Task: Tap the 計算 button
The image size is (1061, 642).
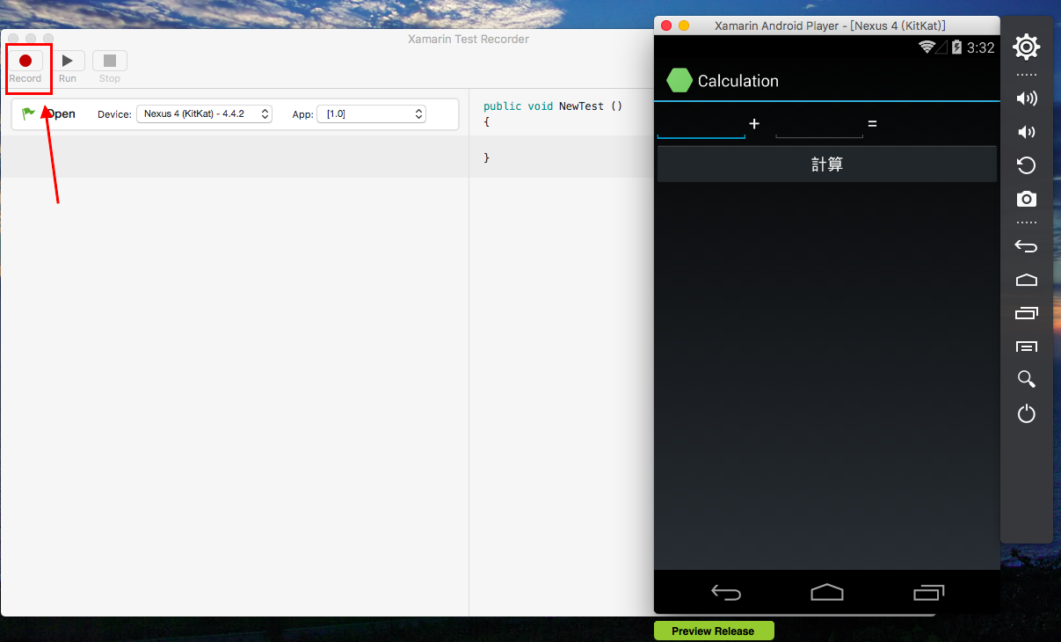Action: tap(827, 164)
